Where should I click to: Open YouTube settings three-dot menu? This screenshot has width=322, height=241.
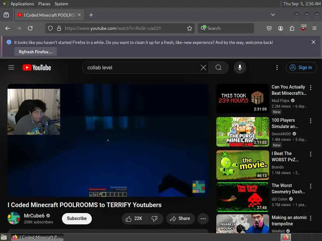click(277, 67)
